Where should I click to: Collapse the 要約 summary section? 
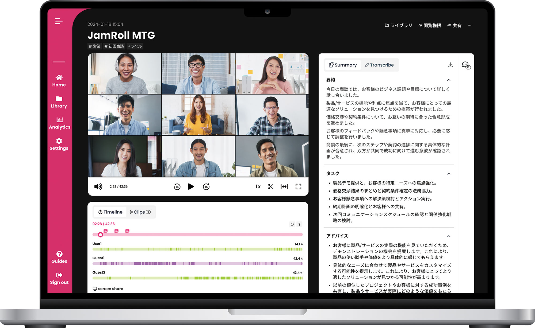point(449,80)
